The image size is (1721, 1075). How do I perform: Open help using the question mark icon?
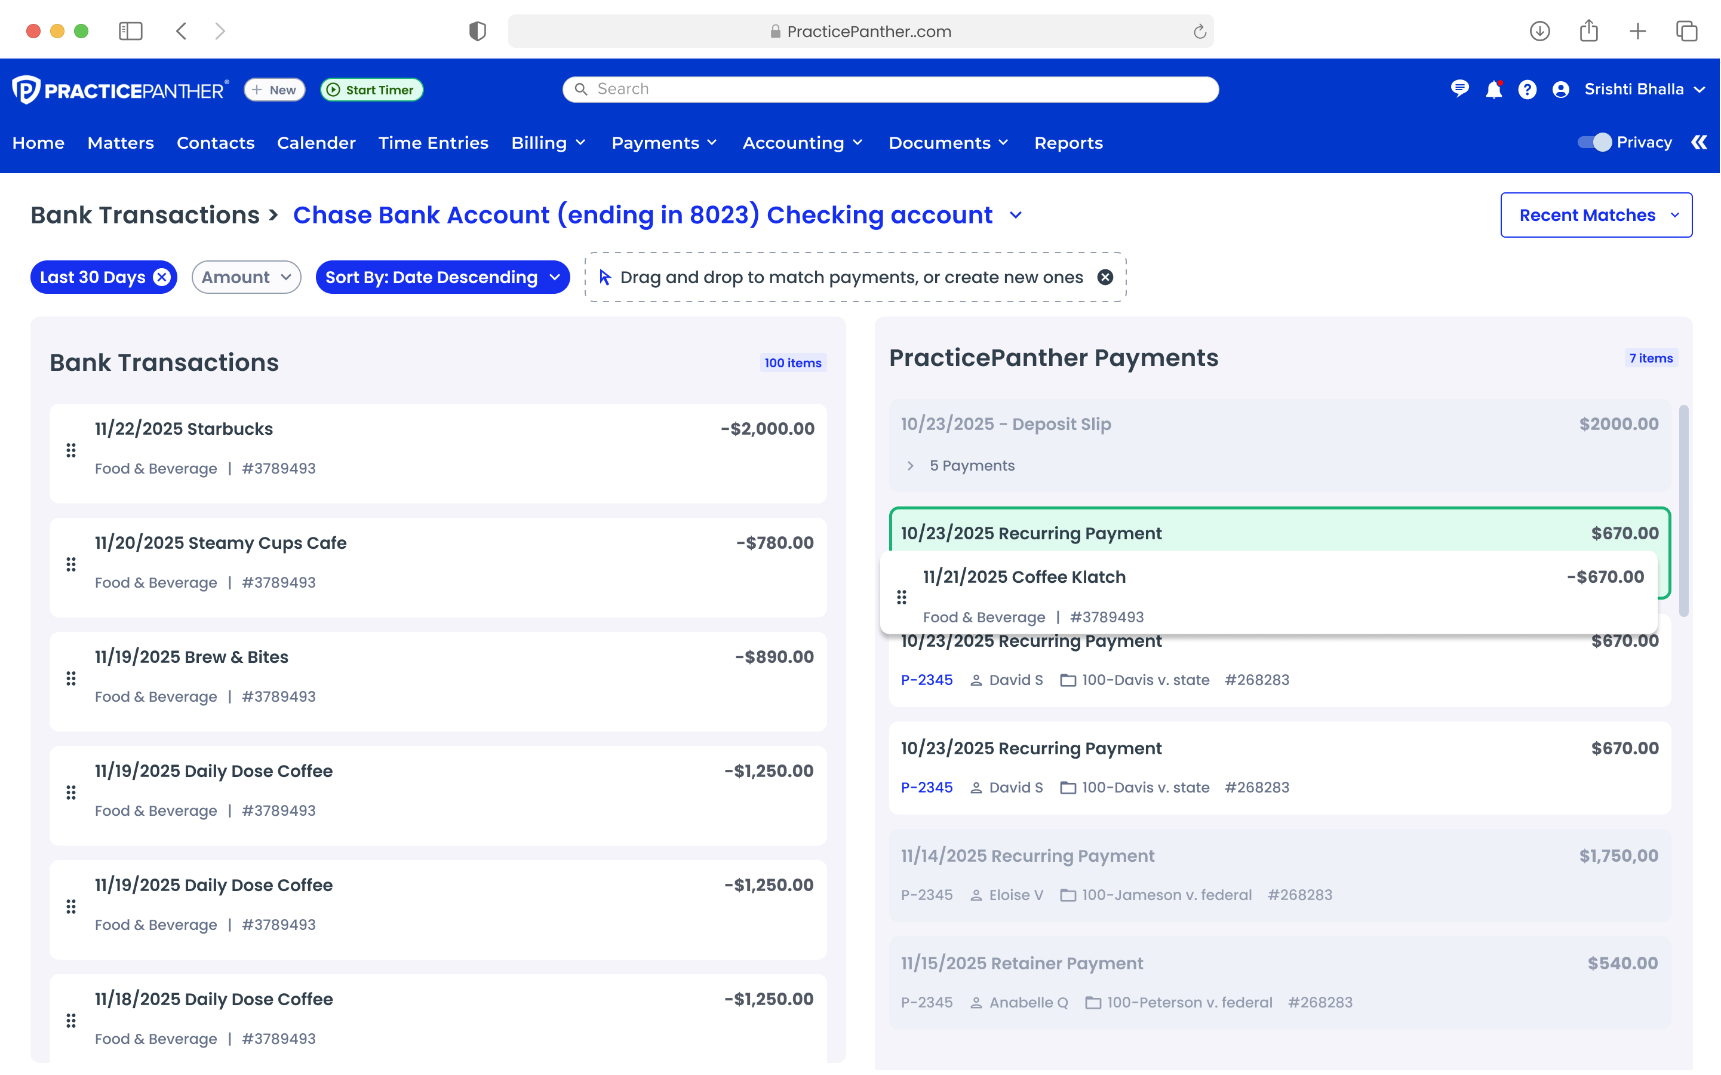pos(1527,88)
